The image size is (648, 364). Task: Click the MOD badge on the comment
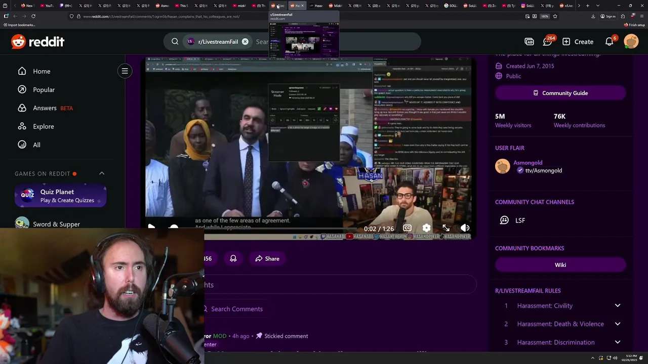(x=220, y=336)
